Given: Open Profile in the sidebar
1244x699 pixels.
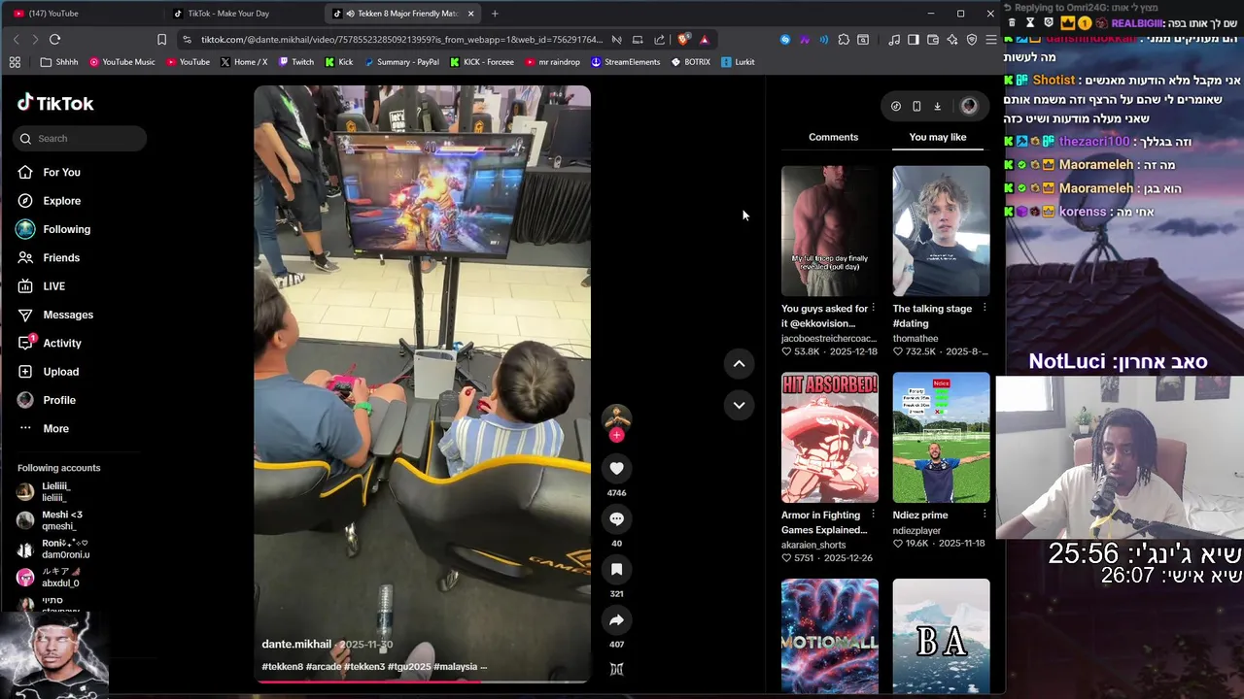Looking at the screenshot, I should (58, 400).
